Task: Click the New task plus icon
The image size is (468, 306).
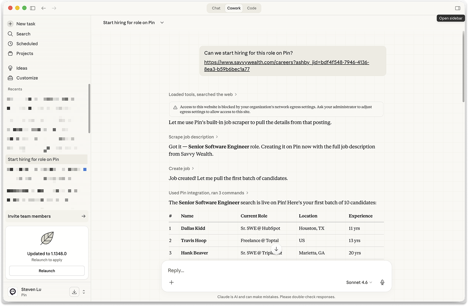Action: 11,24
